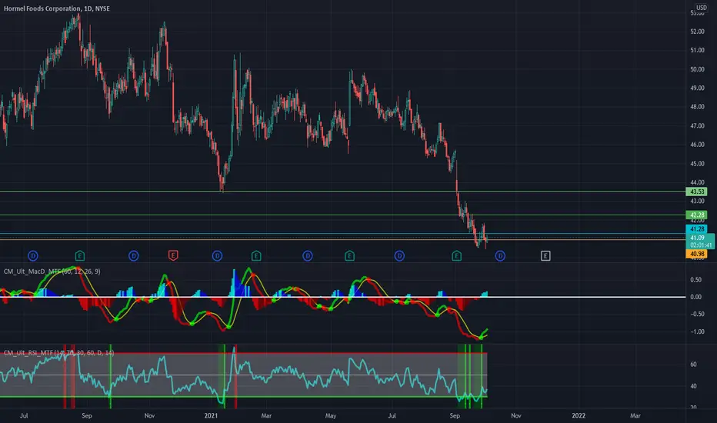The height and width of the screenshot is (423, 717).
Task: Click the 40 value on RSI scale
Action: pyautogui.click(x=694, y=386)
